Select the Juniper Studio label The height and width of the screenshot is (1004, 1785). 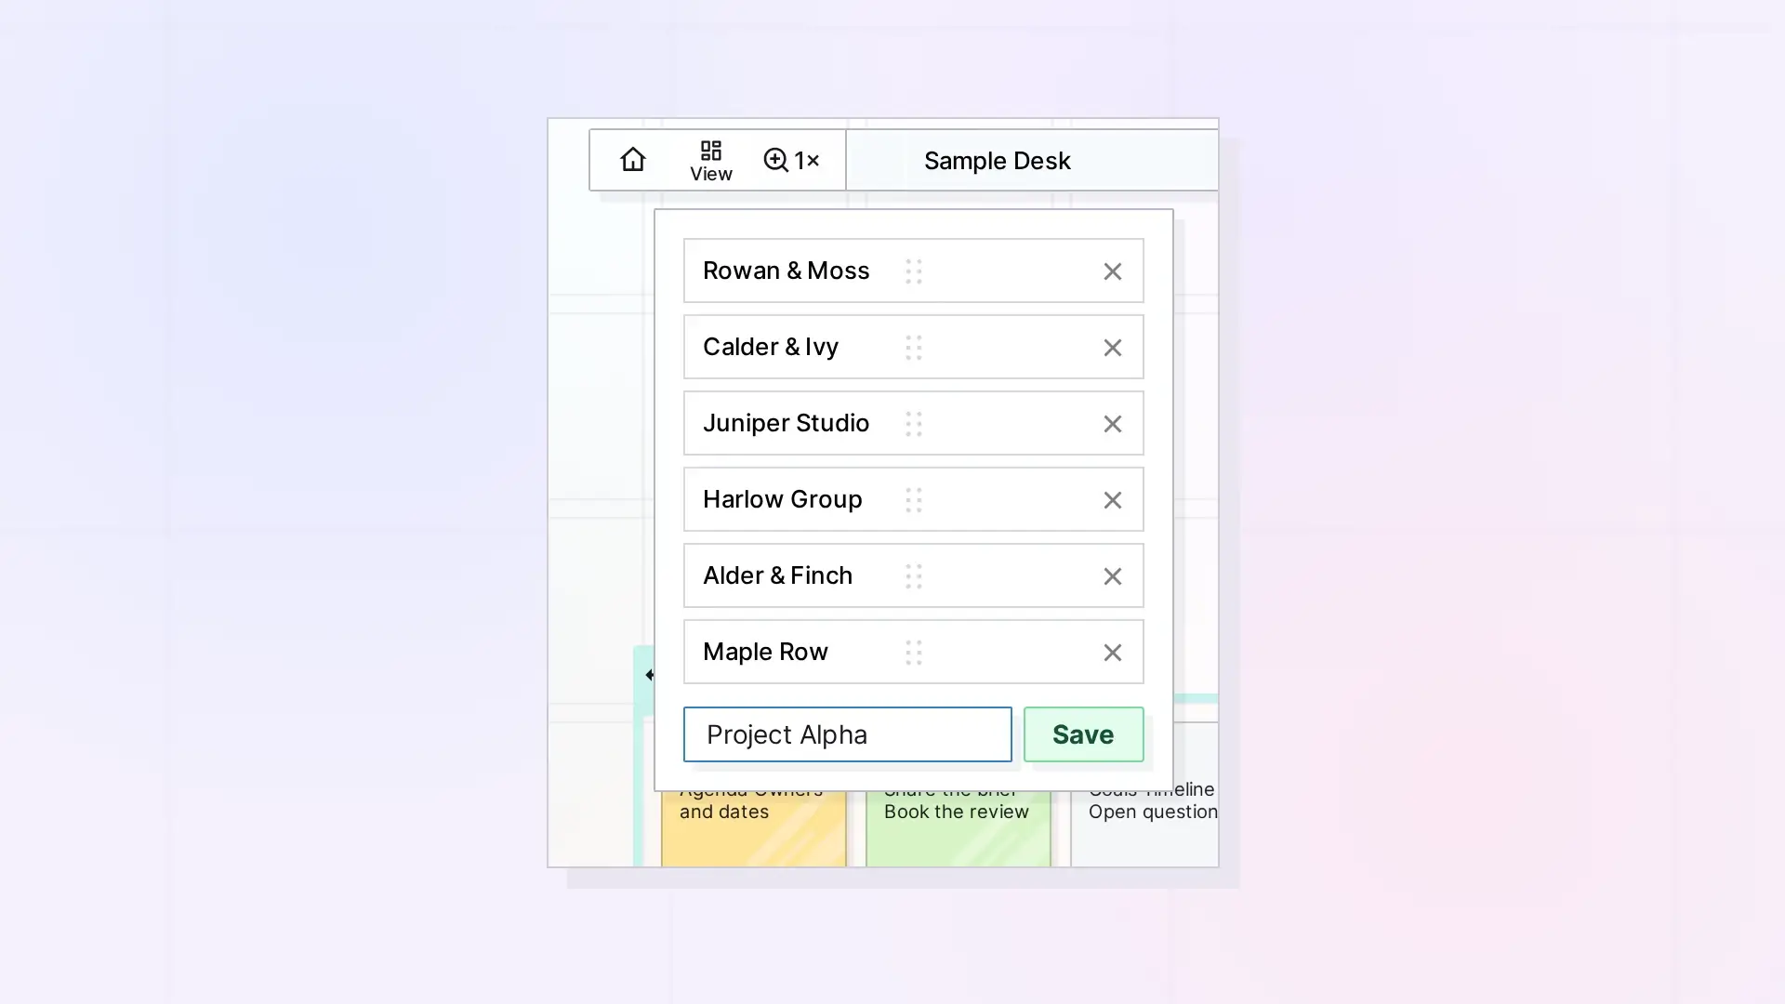pos(786,423)
